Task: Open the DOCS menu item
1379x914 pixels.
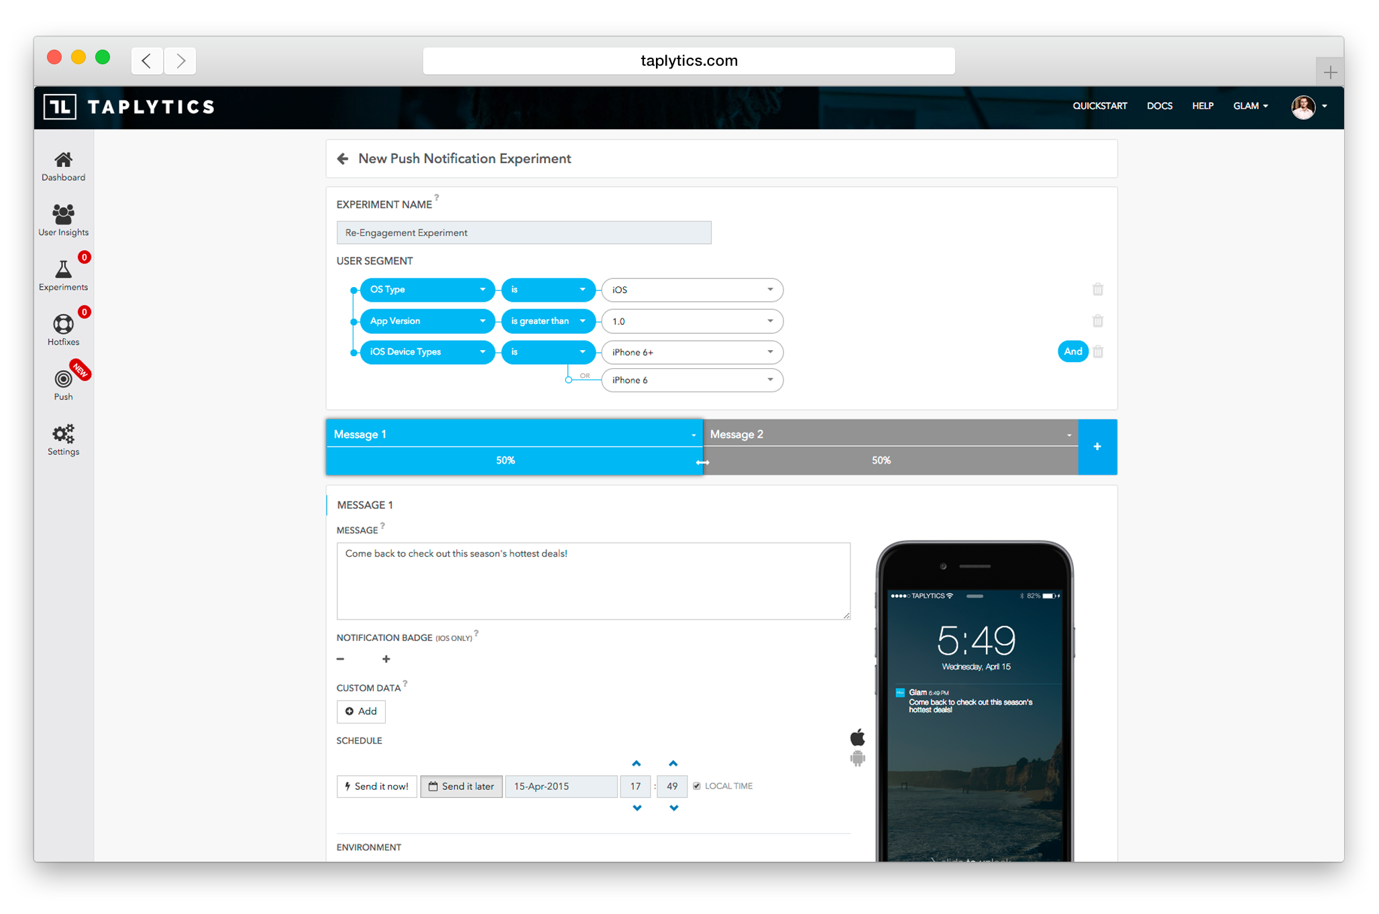Action: tap(1159, 106)
